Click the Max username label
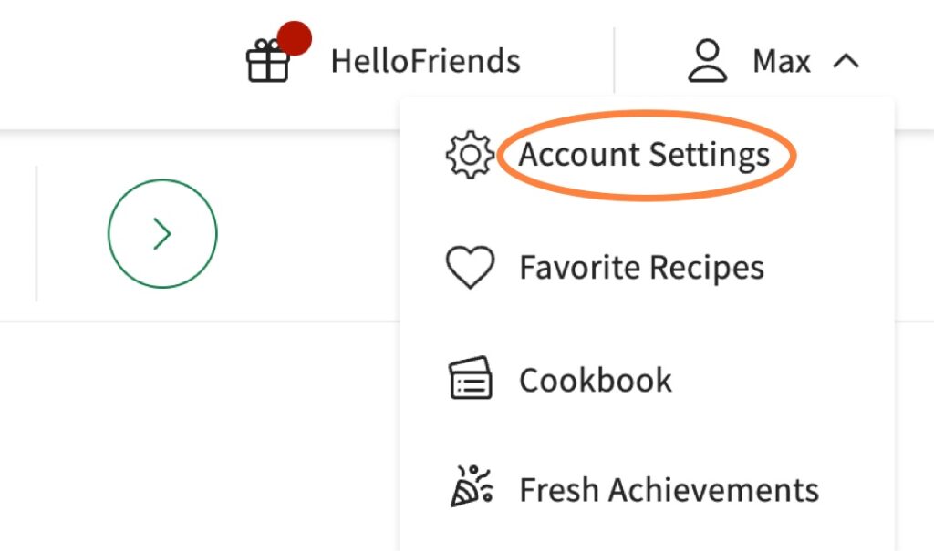Screen dimensions: 934x551 pos(781,62)
